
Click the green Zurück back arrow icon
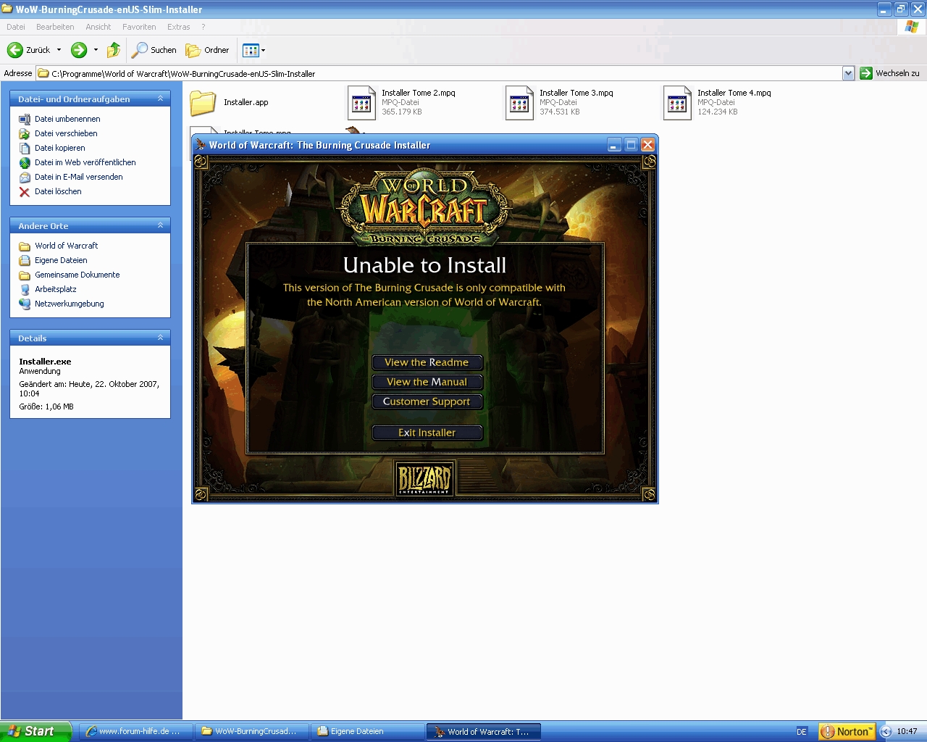14,50
